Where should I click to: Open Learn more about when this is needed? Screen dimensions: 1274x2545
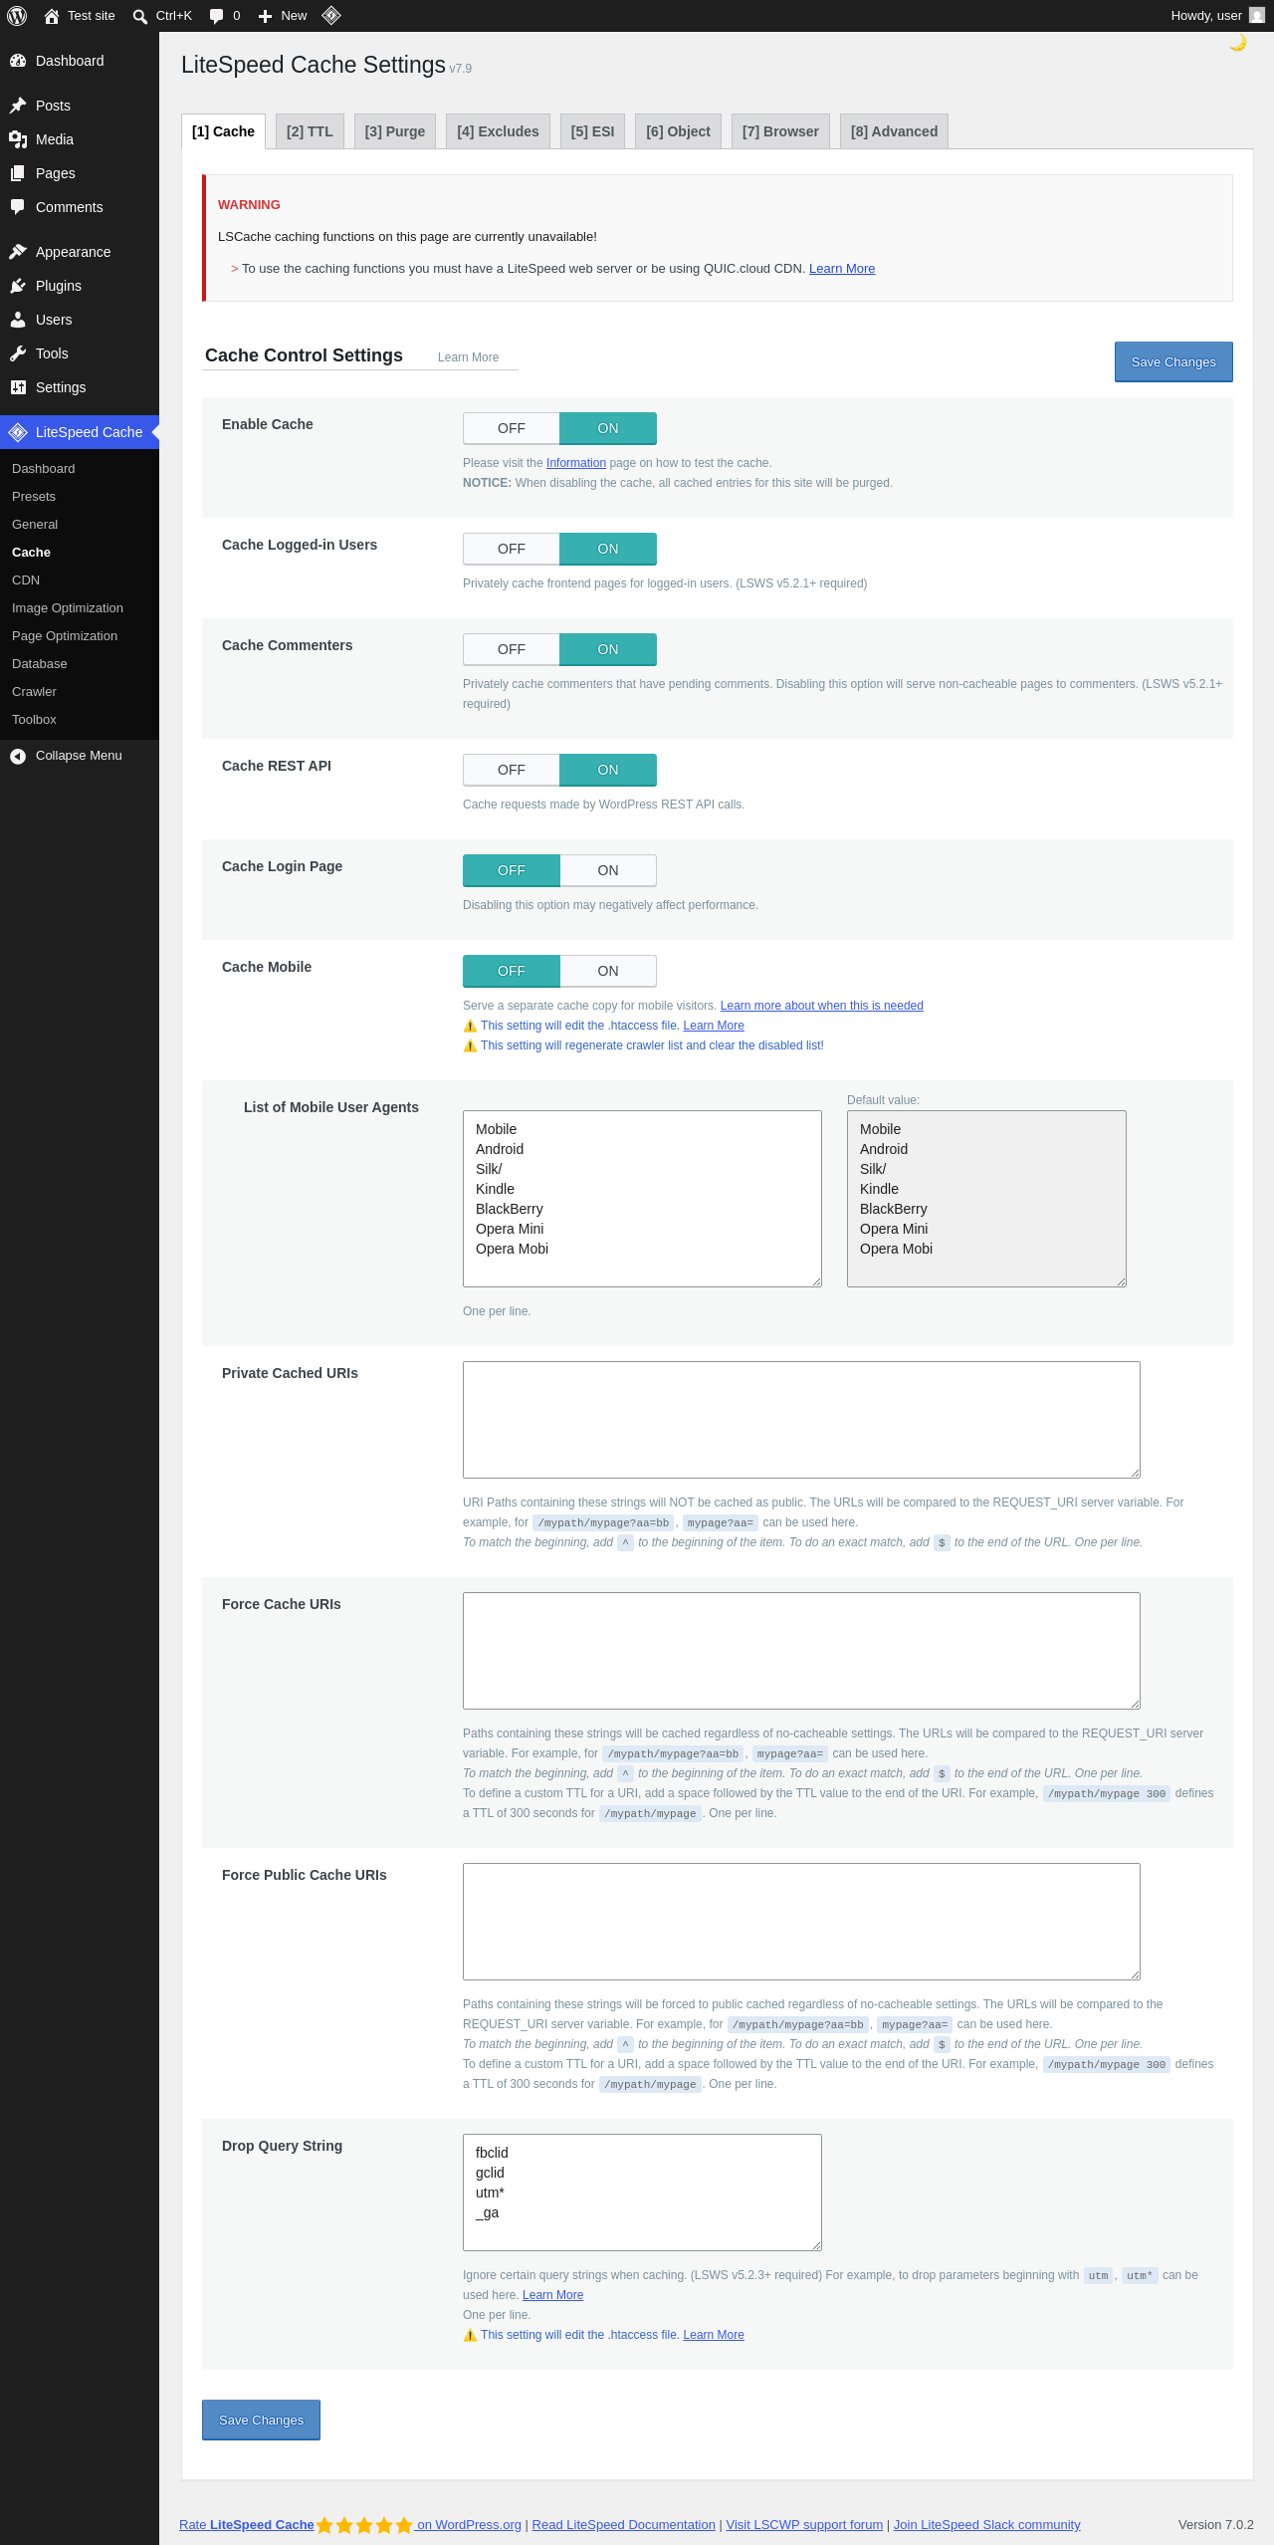click(x=822, y=1006)
